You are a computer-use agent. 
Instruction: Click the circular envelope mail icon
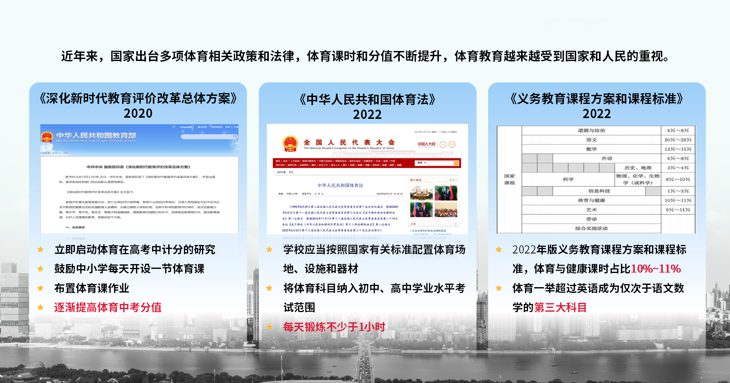coord(452,145)
